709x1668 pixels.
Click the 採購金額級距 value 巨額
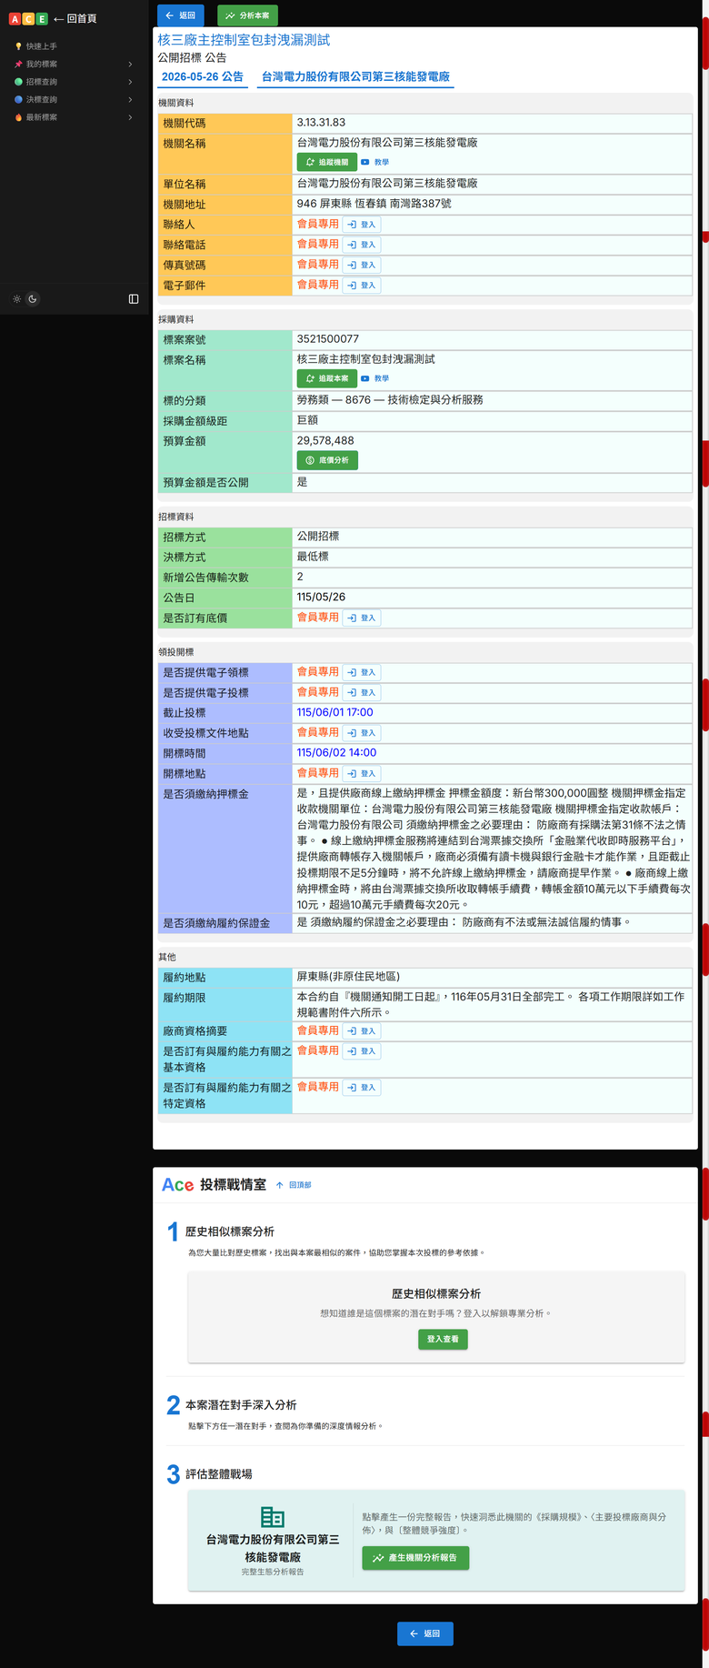pyautogui.click(x=307, y=420)
